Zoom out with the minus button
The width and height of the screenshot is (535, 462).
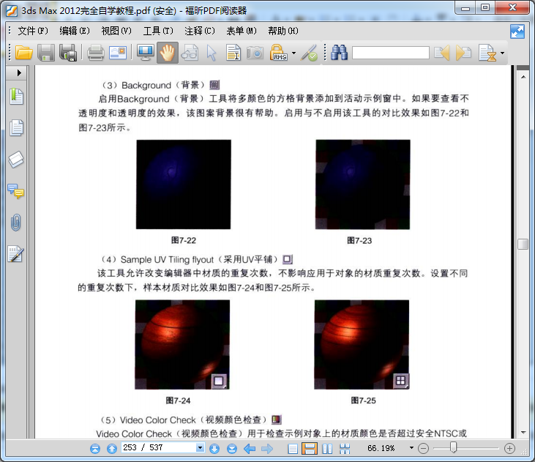tap(424, 448)
